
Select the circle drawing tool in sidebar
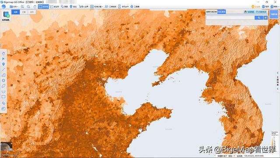click(x=3, y=80)
